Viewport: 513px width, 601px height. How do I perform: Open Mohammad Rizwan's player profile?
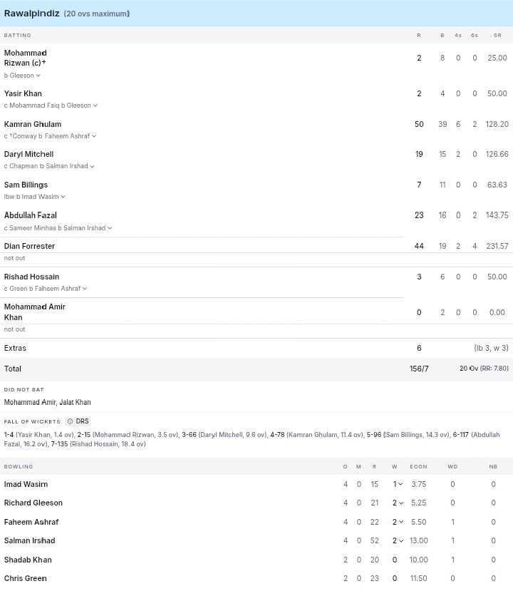[26, 58]
